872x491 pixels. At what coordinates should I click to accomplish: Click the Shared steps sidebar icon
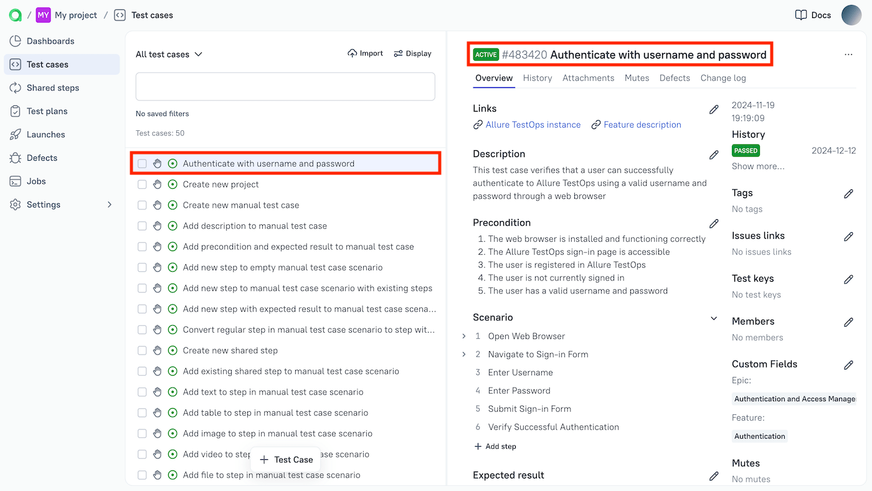[x=16, y=88]
